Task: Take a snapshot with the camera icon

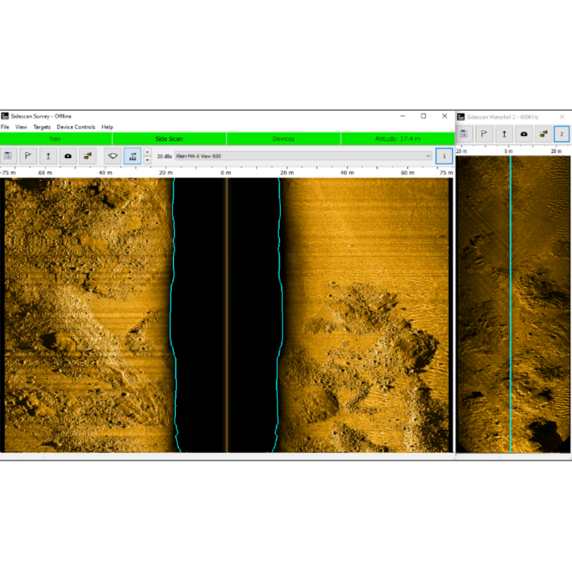Action: point(68,156)
